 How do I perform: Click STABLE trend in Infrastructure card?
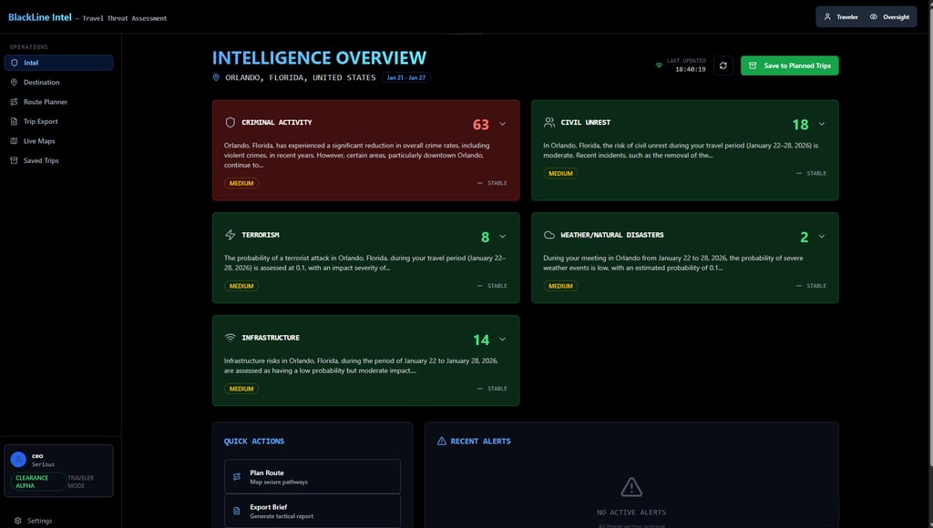(492, 389)
